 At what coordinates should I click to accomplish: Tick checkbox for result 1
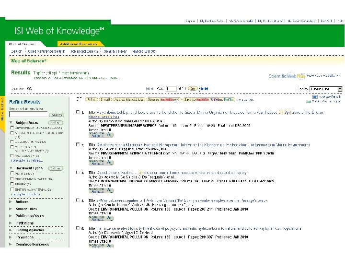click(x=78, y=112)
